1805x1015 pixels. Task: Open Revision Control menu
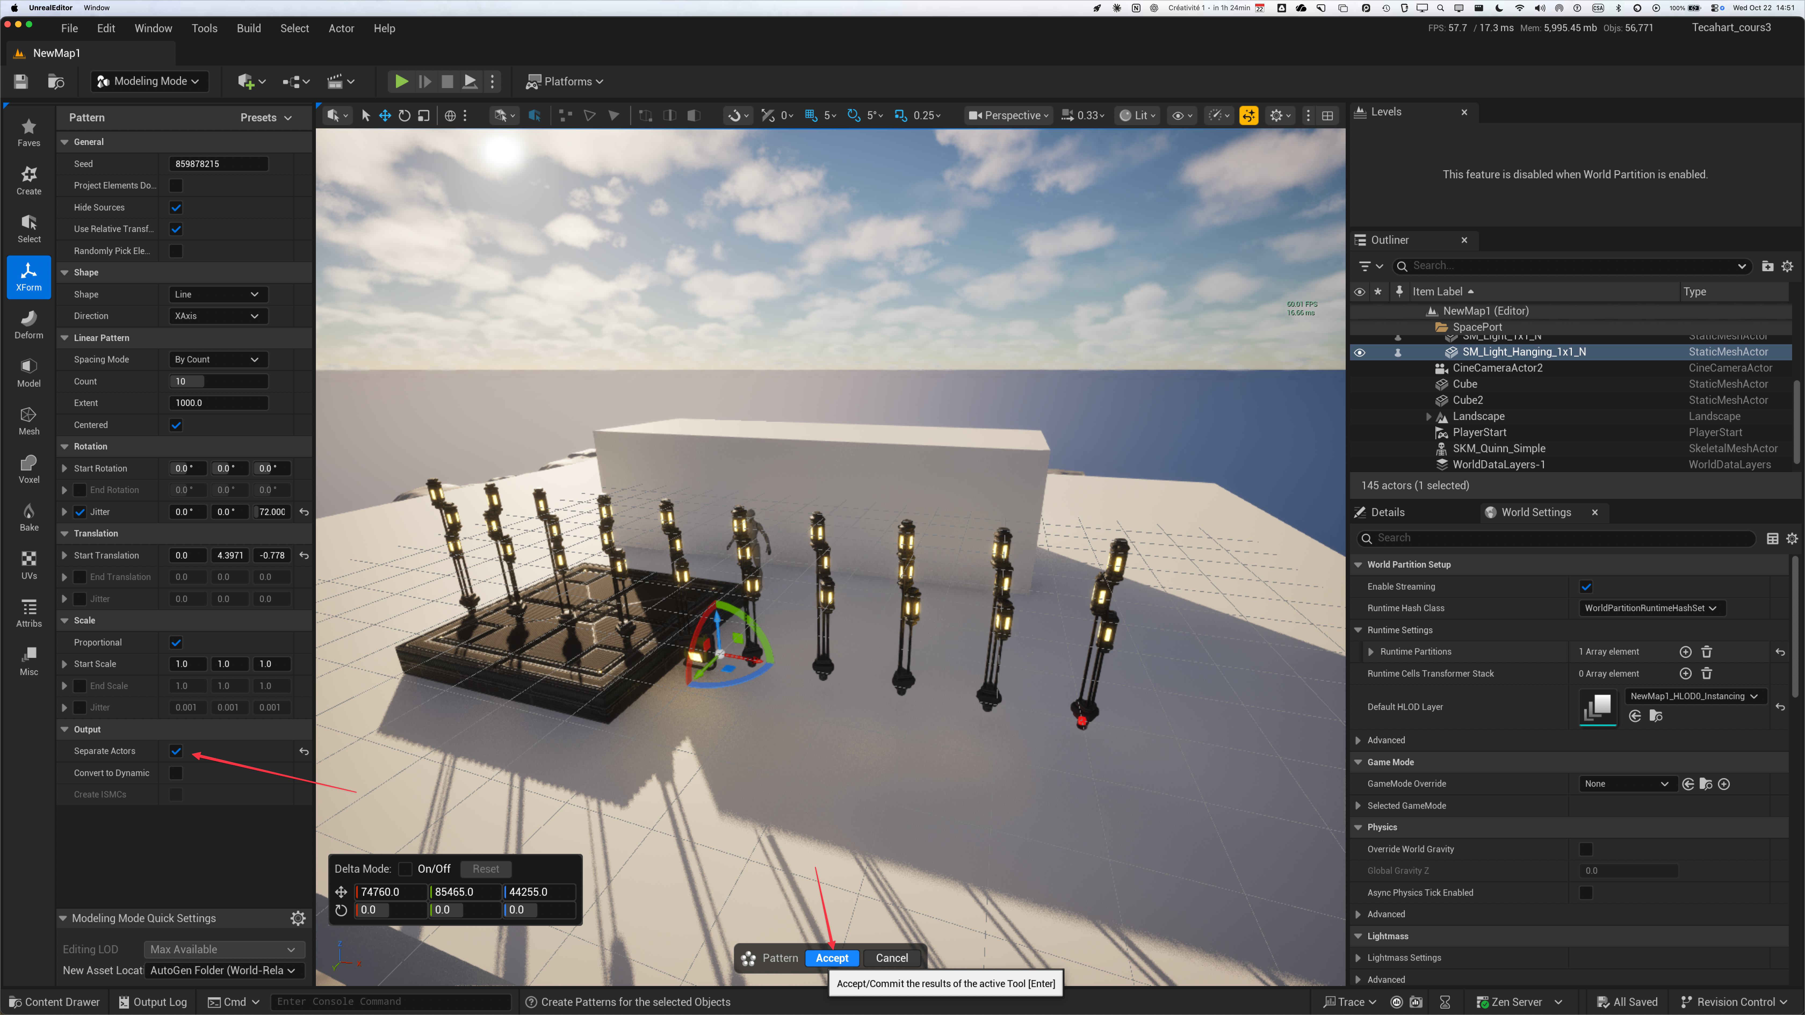(1734, 1002)
